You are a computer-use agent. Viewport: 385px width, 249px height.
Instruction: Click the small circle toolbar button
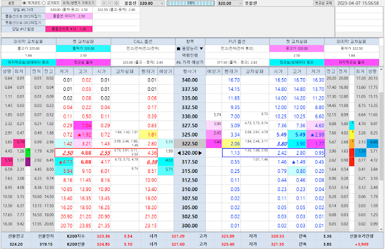[x=116, y=3]
